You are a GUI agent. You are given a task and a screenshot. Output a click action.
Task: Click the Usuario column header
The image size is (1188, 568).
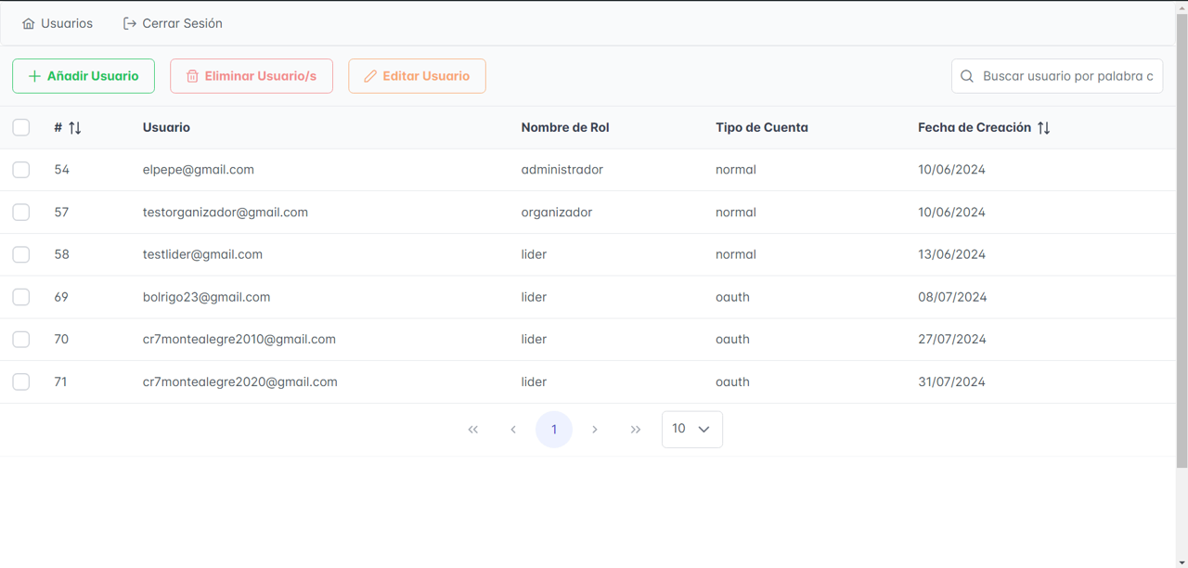click(x=166, y=127)
